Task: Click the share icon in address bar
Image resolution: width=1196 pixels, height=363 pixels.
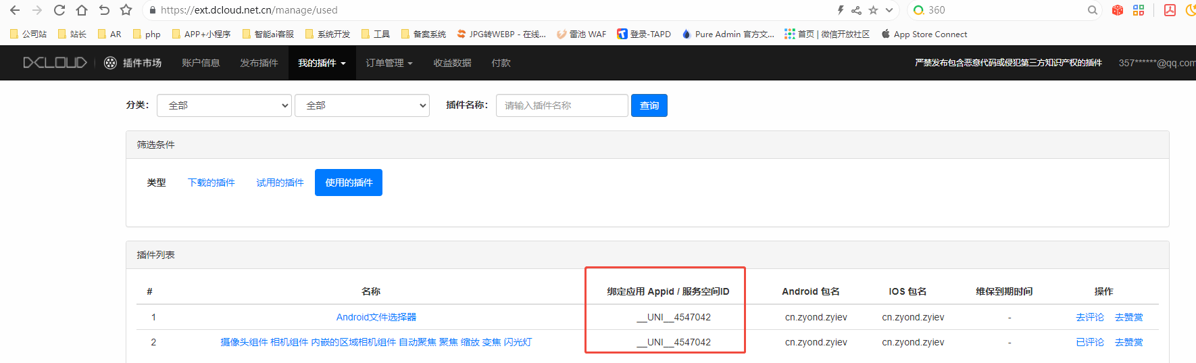Action: 856,10
